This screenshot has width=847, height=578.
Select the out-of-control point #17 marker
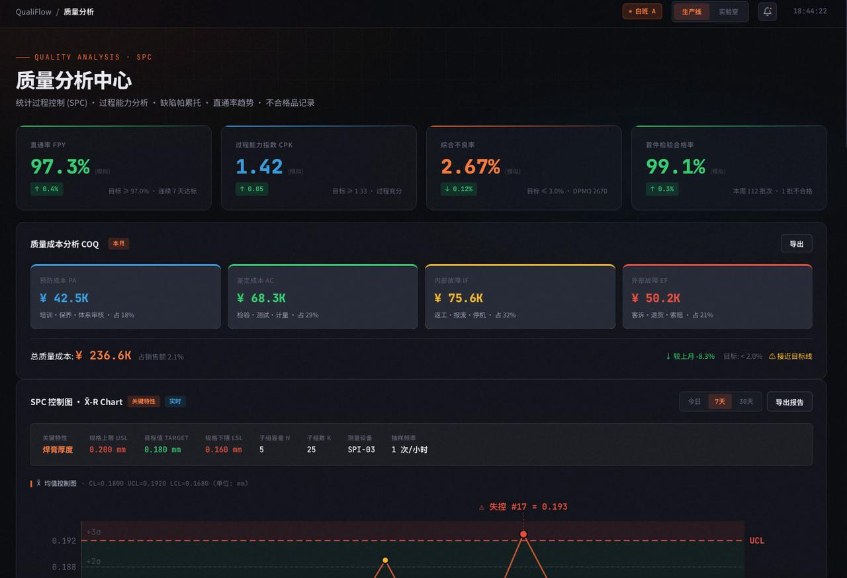tap(523, 534)
